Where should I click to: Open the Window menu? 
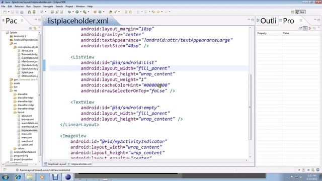click(x=80, y=7)
